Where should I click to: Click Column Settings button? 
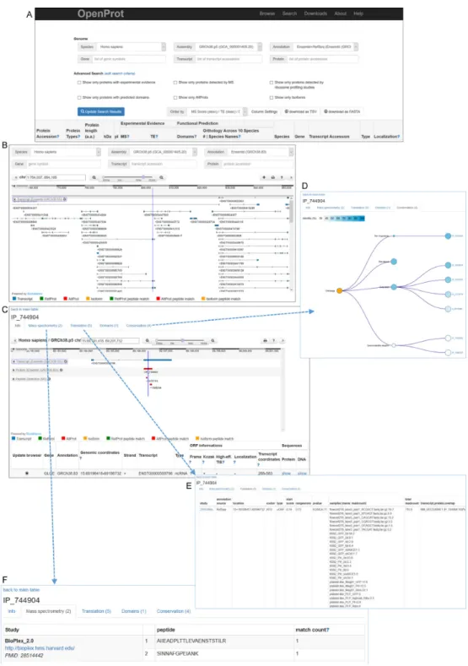pos(264,111)
